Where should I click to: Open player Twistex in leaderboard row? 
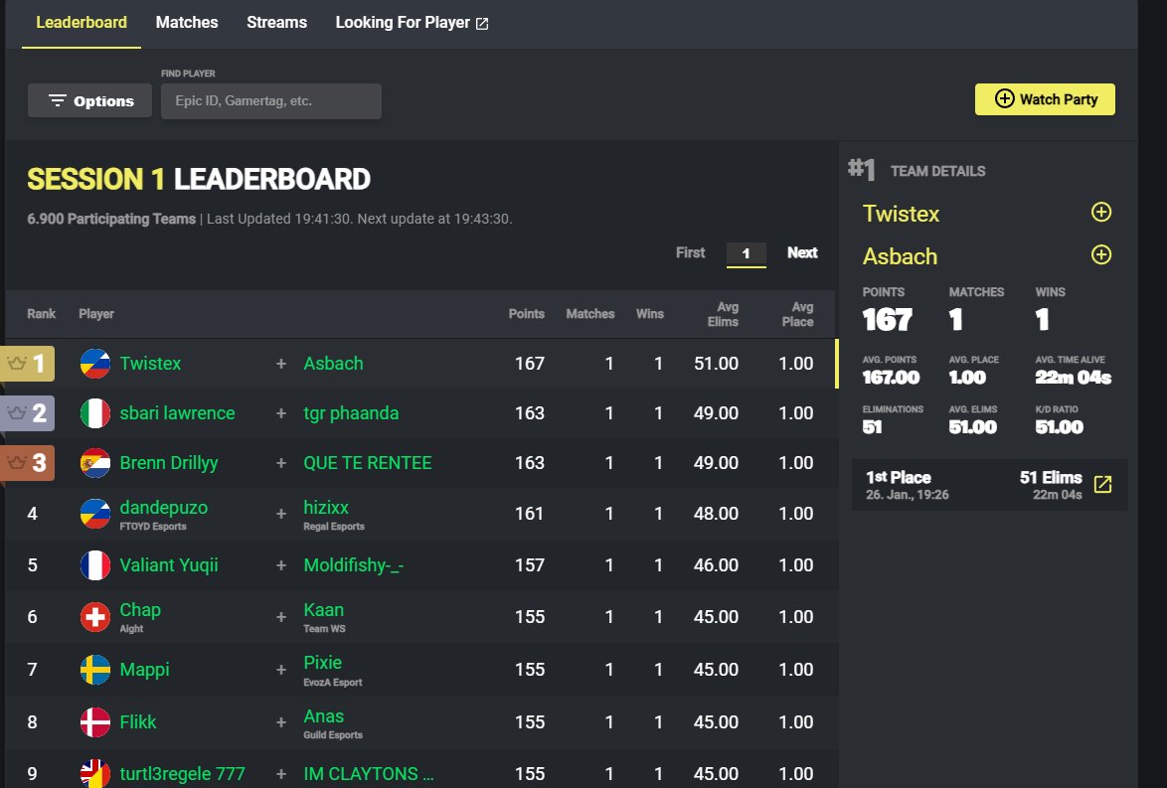(150, 363)
